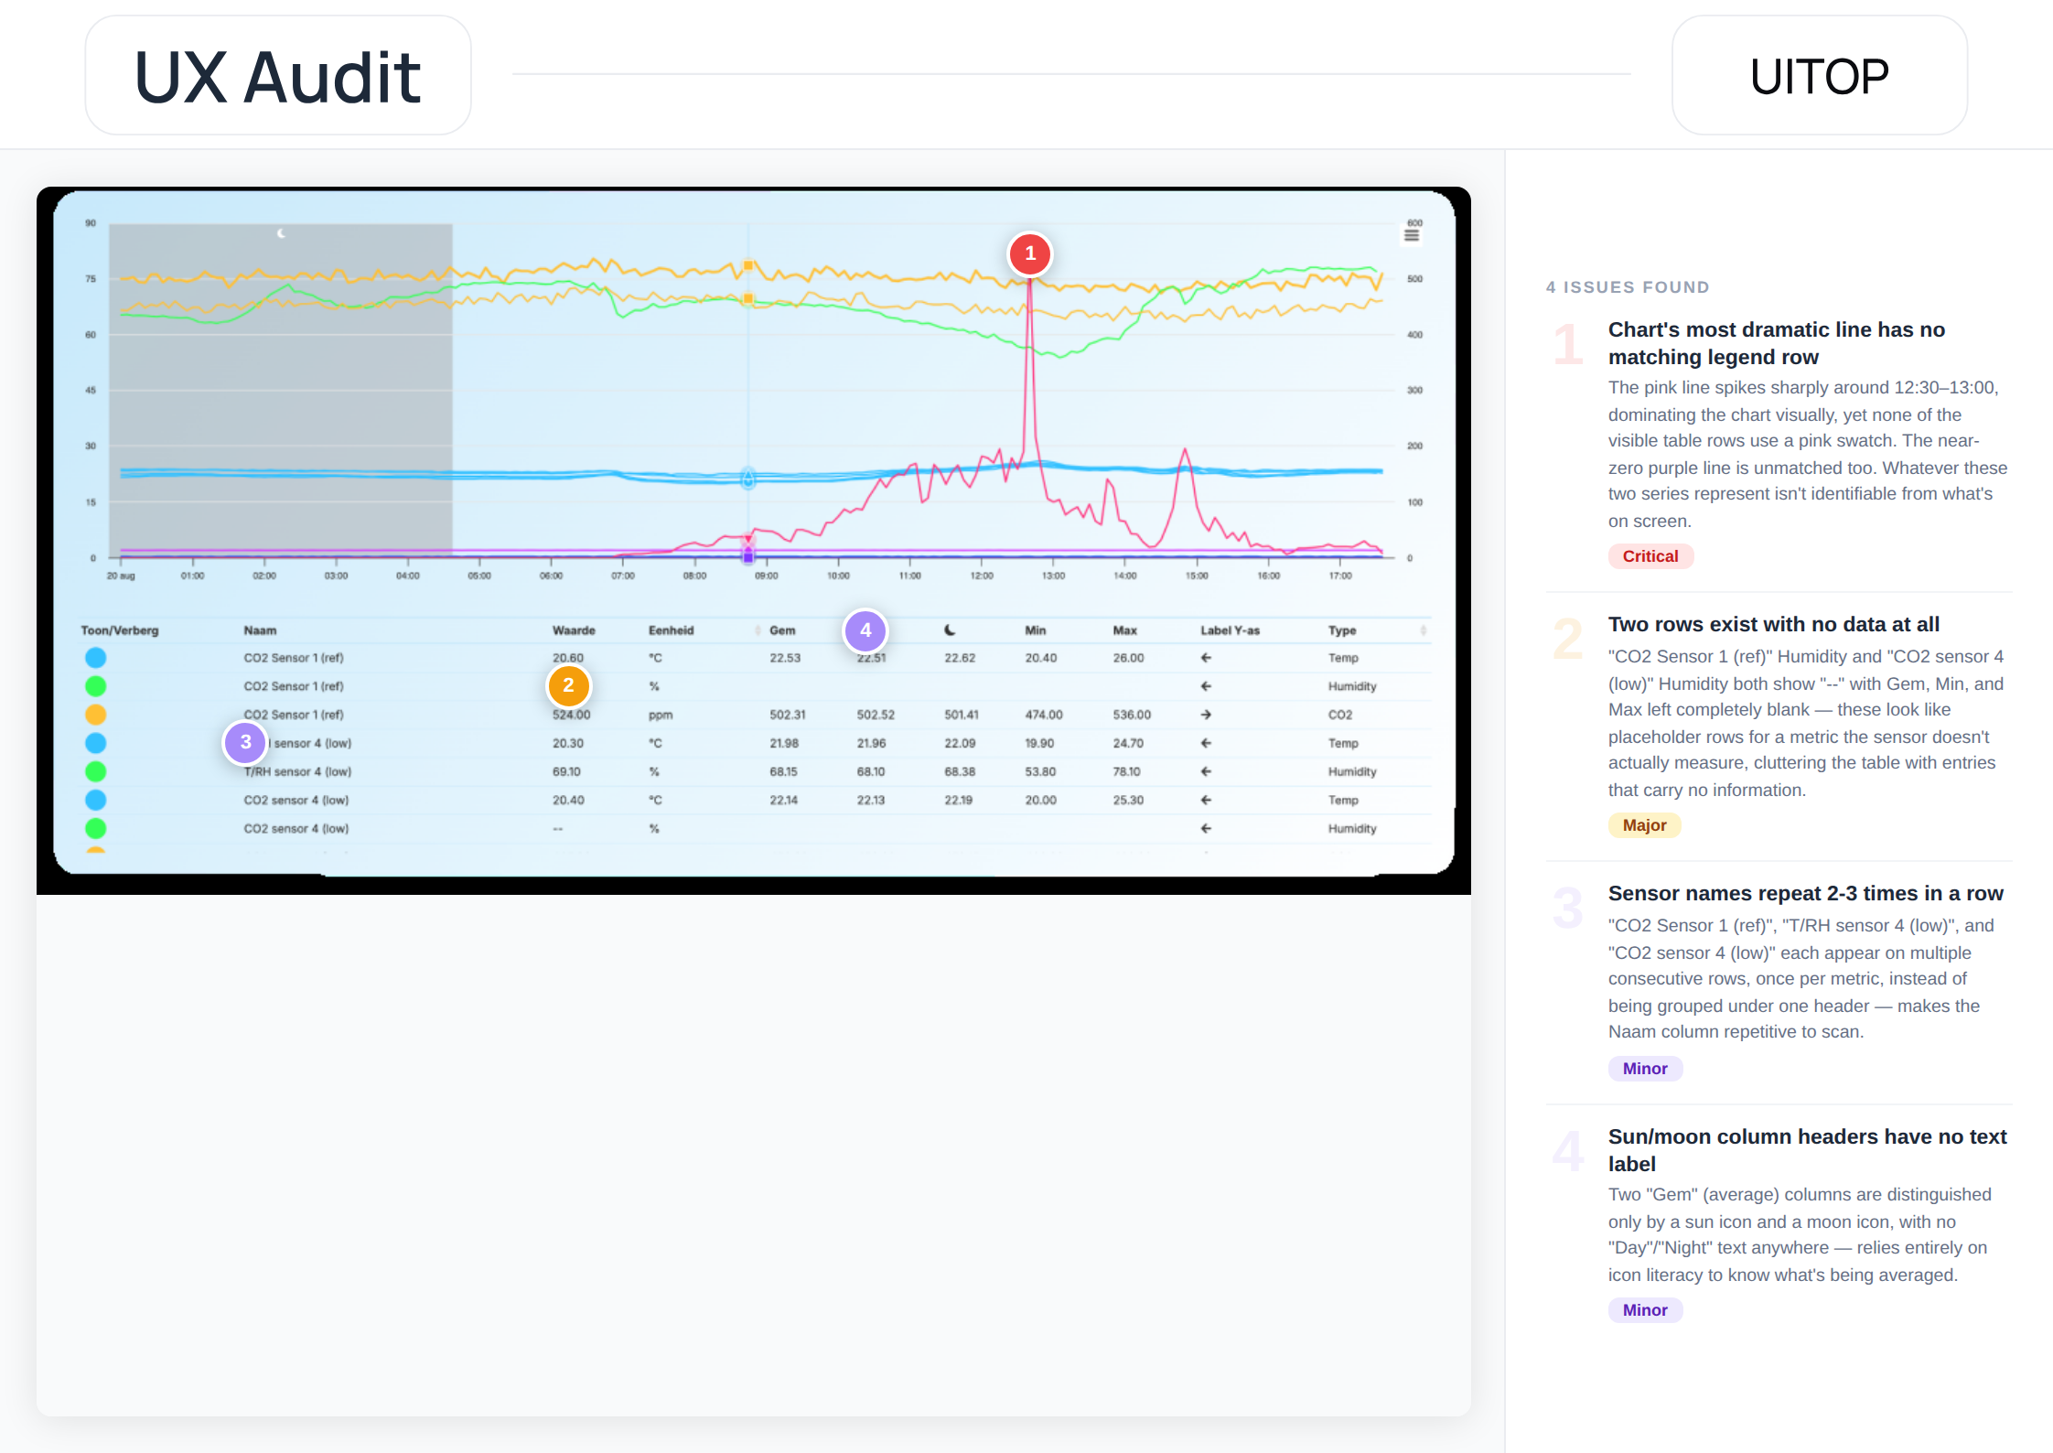This screenshot has width=2053, height=1453.
Task: Click the UITOP button
Action: tap(1819, 75)
